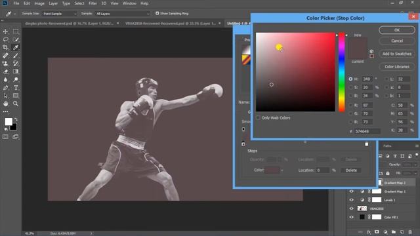Select the Crop tool
The width and height of the screenshot is (420, 236).
coord(5,48)
